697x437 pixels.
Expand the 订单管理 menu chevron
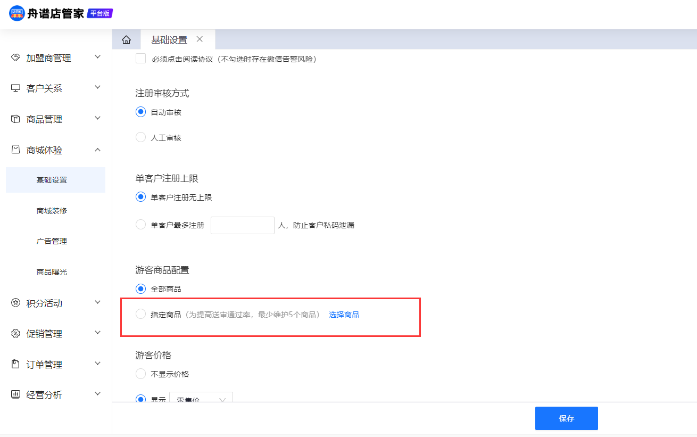tap(97, 364)
